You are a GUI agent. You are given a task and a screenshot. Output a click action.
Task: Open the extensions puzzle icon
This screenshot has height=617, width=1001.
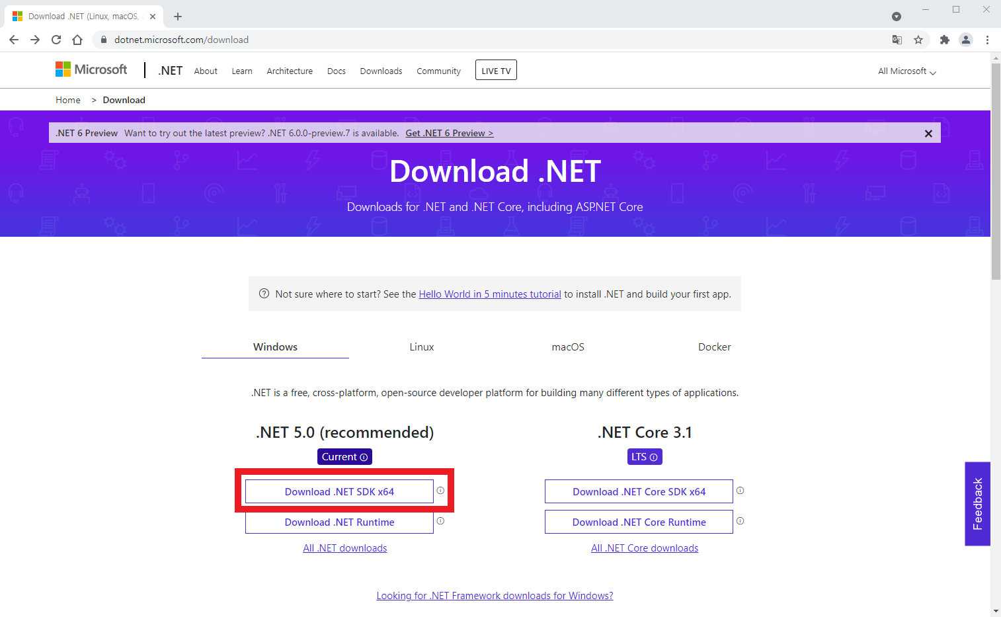945,40
